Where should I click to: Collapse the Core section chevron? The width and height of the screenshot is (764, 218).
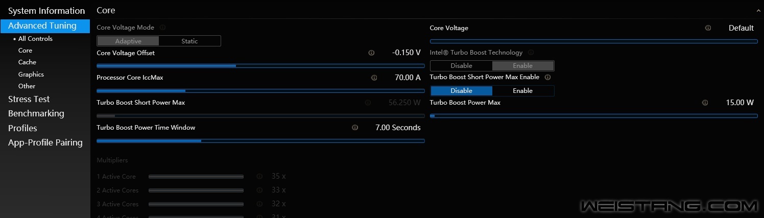[x=758, y=11]
